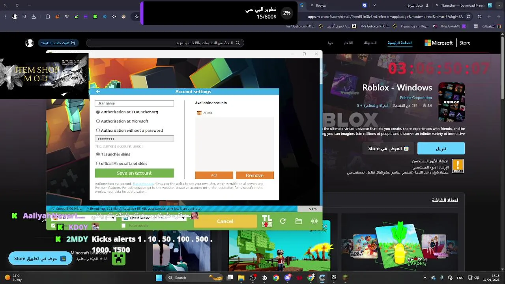
Task: Open TL Mods icon in launcher bar
Action: pyautogui.click(x=267, y=221)
